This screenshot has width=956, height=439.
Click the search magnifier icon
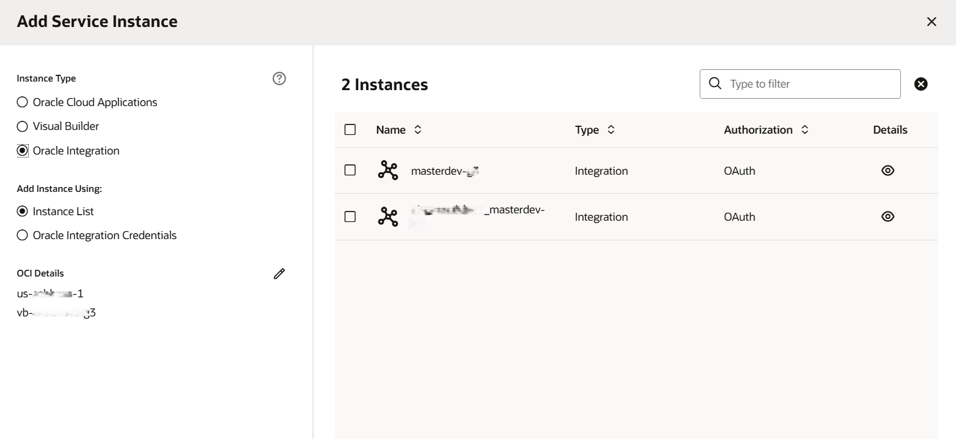point(714,83)
